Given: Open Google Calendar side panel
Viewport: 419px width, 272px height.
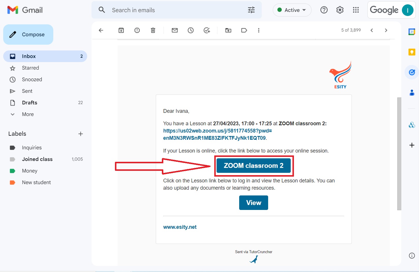Looking at the screenshot, I should 412,32.
